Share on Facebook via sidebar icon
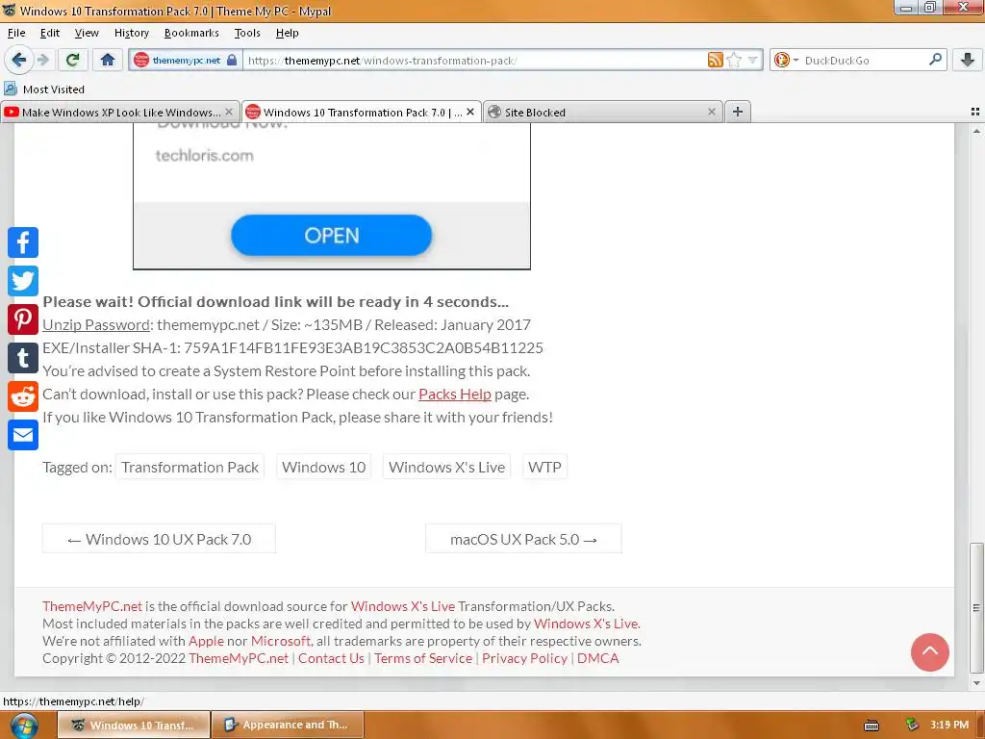The image size is (985, 739). (x=23, y=242)
